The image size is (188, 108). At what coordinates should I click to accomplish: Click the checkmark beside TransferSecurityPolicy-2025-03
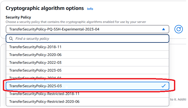point(163,86)
